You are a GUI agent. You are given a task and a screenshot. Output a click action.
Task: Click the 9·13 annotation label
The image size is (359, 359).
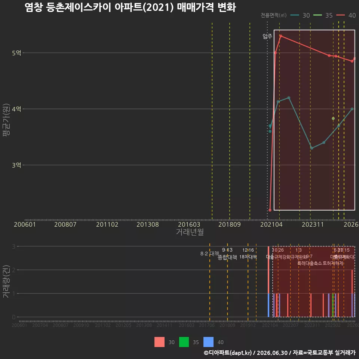(x=227, y=250)
